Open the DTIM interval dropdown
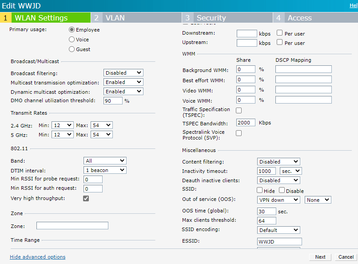This screenshot has width=358, height=264. pyautogui.click(x=105, y=170)
